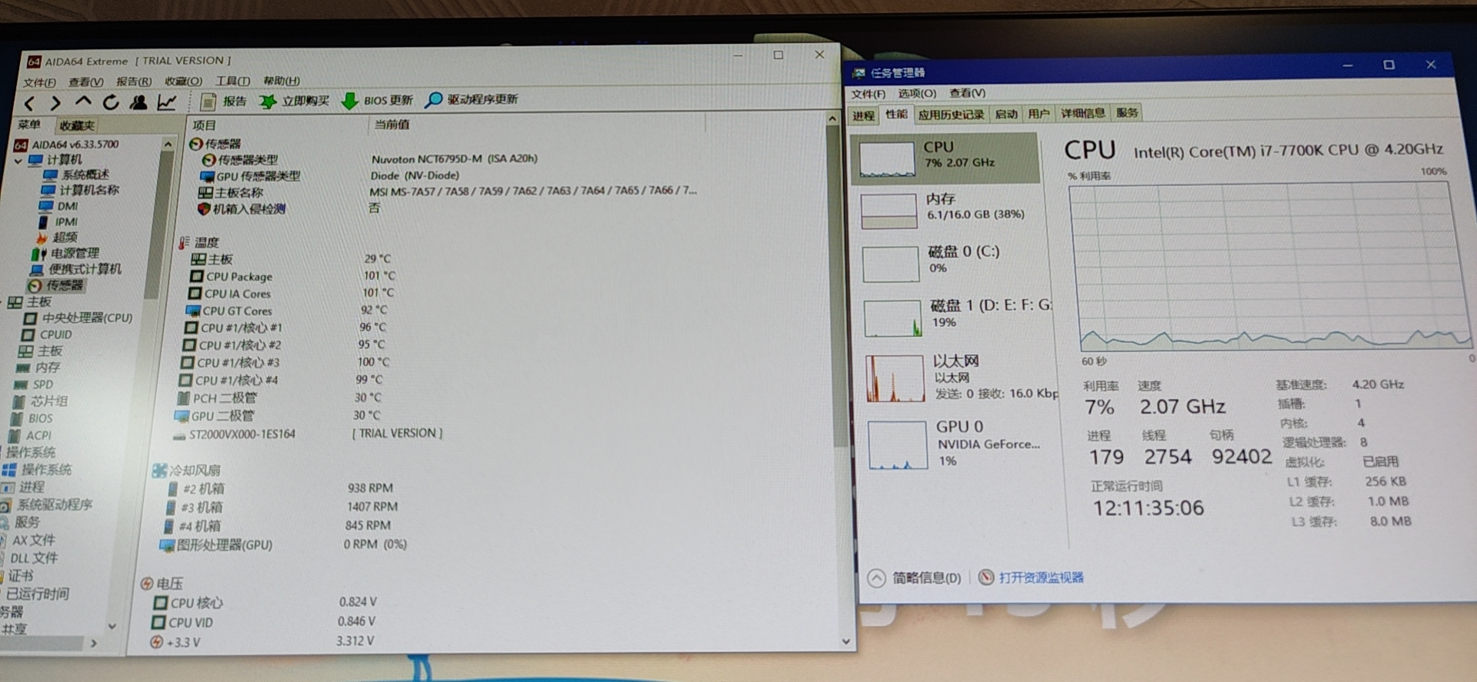The width and height of the screenshot is (1477, 682).
Task: Select 传感器 sensor tree item
Action: (57, 285)
